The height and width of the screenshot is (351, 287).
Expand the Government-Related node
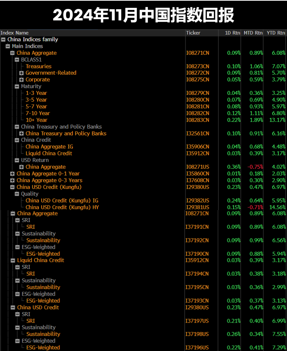click(x=21, y=73)
